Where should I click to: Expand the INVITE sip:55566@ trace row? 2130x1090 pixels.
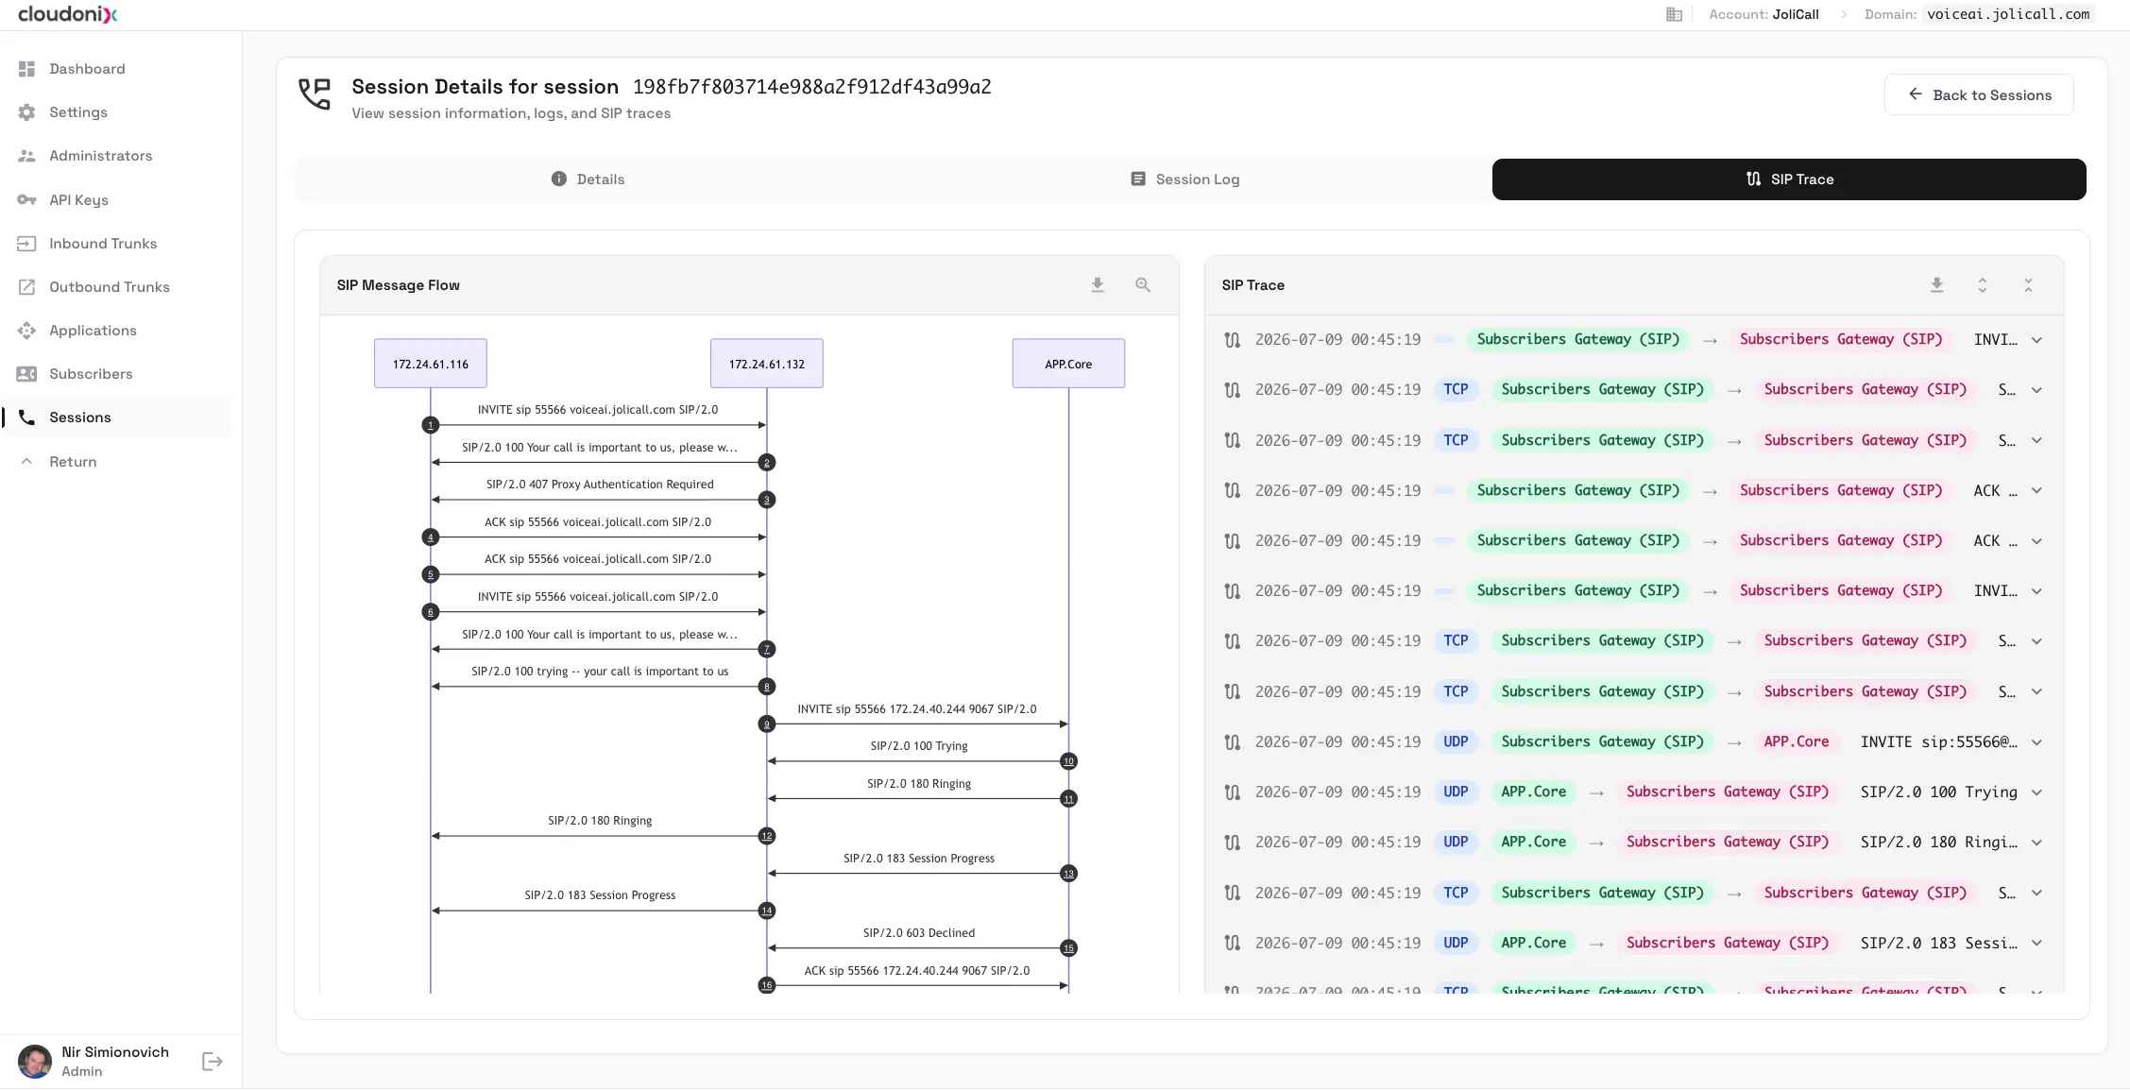tap(2037, 742)
